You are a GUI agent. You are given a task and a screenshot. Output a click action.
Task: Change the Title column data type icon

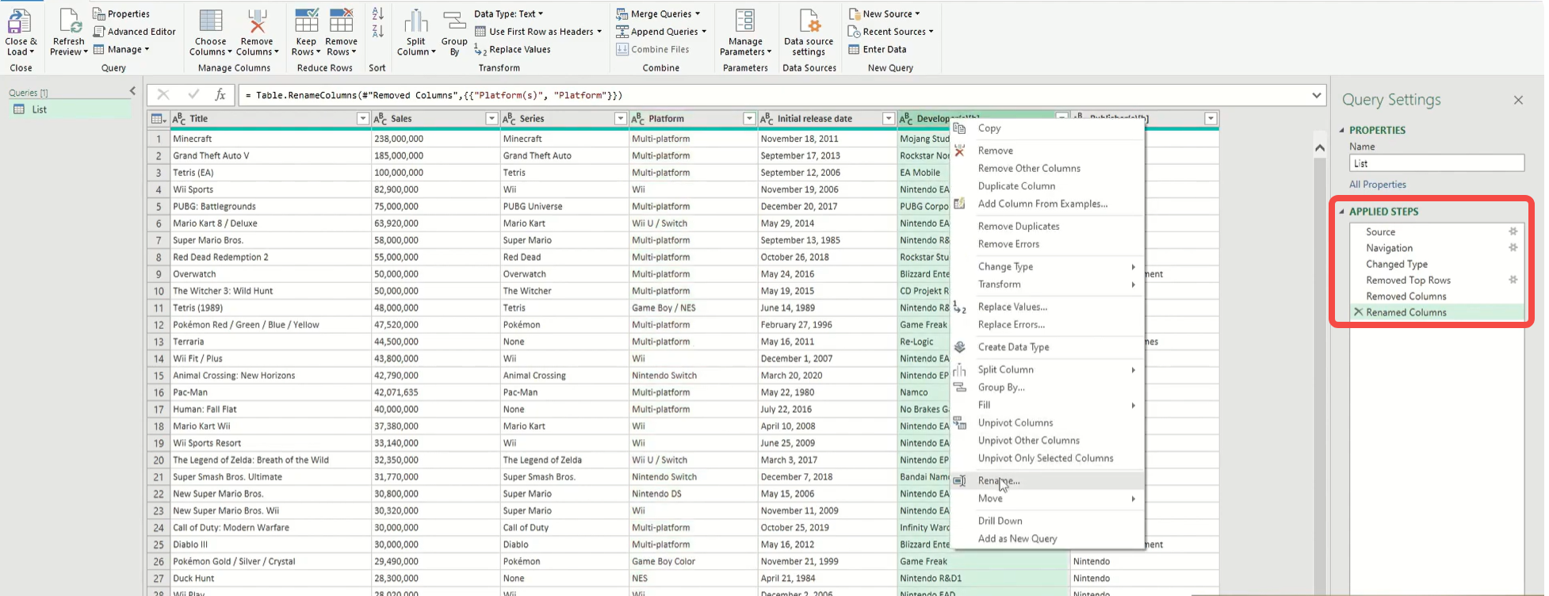179,119
